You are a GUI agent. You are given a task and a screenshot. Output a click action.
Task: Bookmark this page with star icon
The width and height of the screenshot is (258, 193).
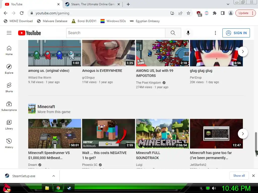pyautogui.click(x=188, y=13)
